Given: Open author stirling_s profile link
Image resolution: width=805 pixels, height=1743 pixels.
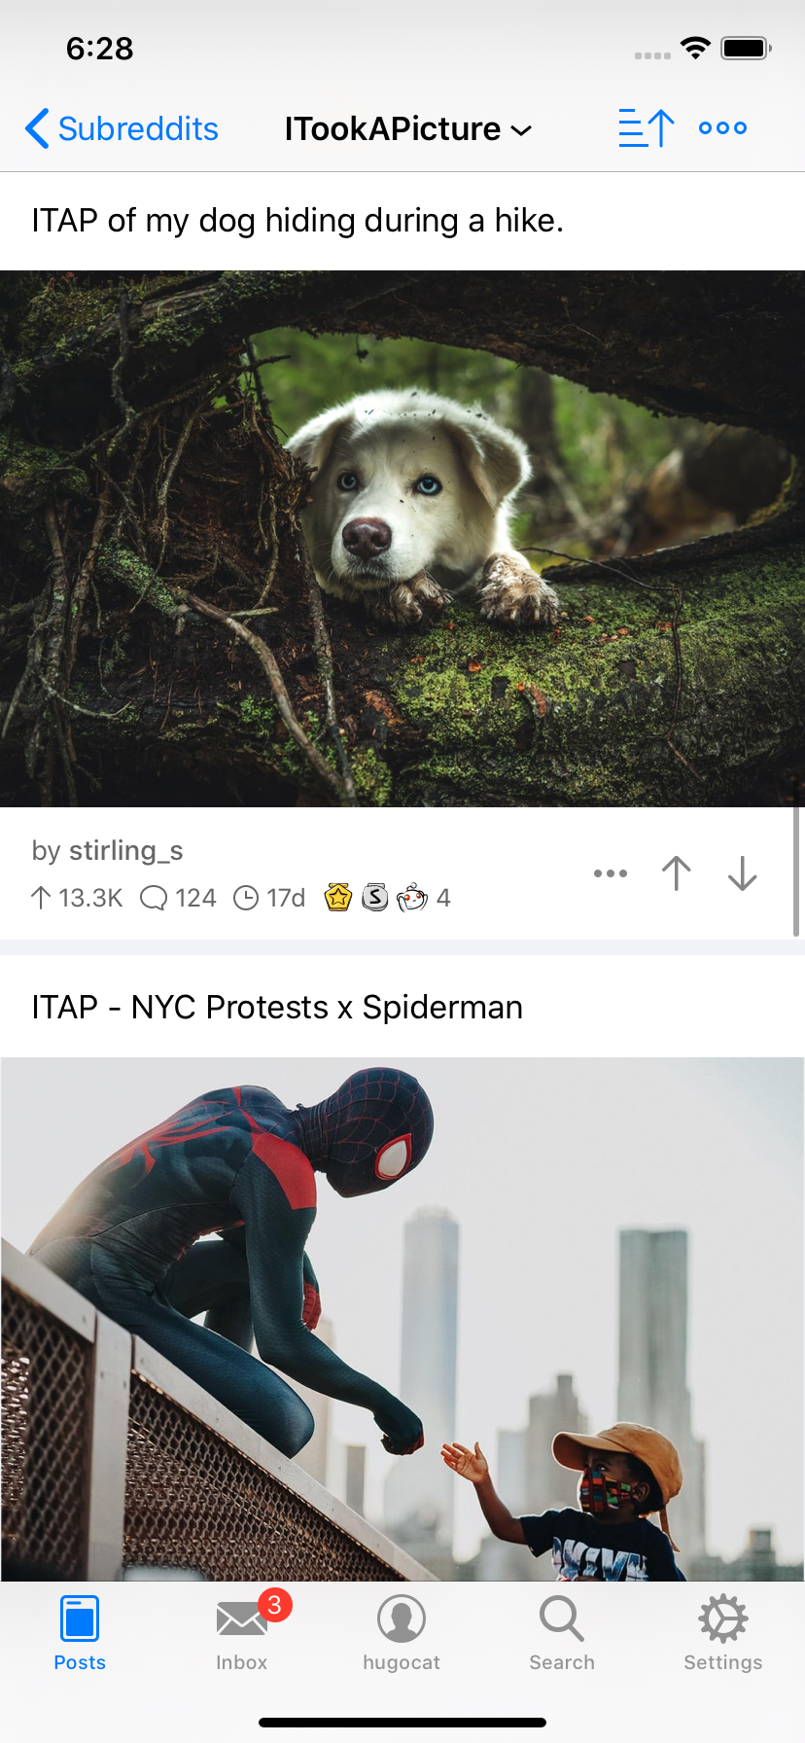Looking at the screenshot, I should click(x=126, y=850).
